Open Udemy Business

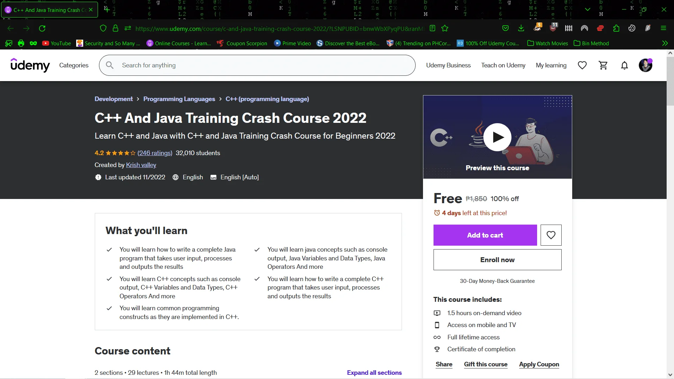coord(448,65)
